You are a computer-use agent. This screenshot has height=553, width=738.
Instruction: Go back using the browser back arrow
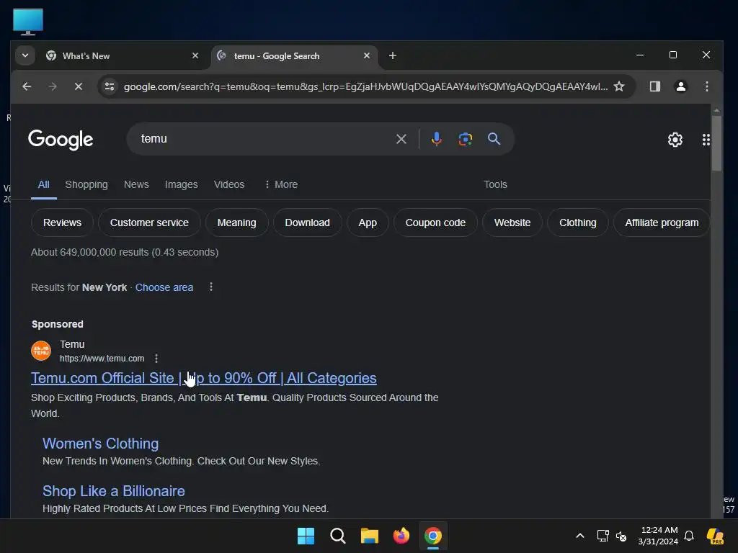click(27, 86)
